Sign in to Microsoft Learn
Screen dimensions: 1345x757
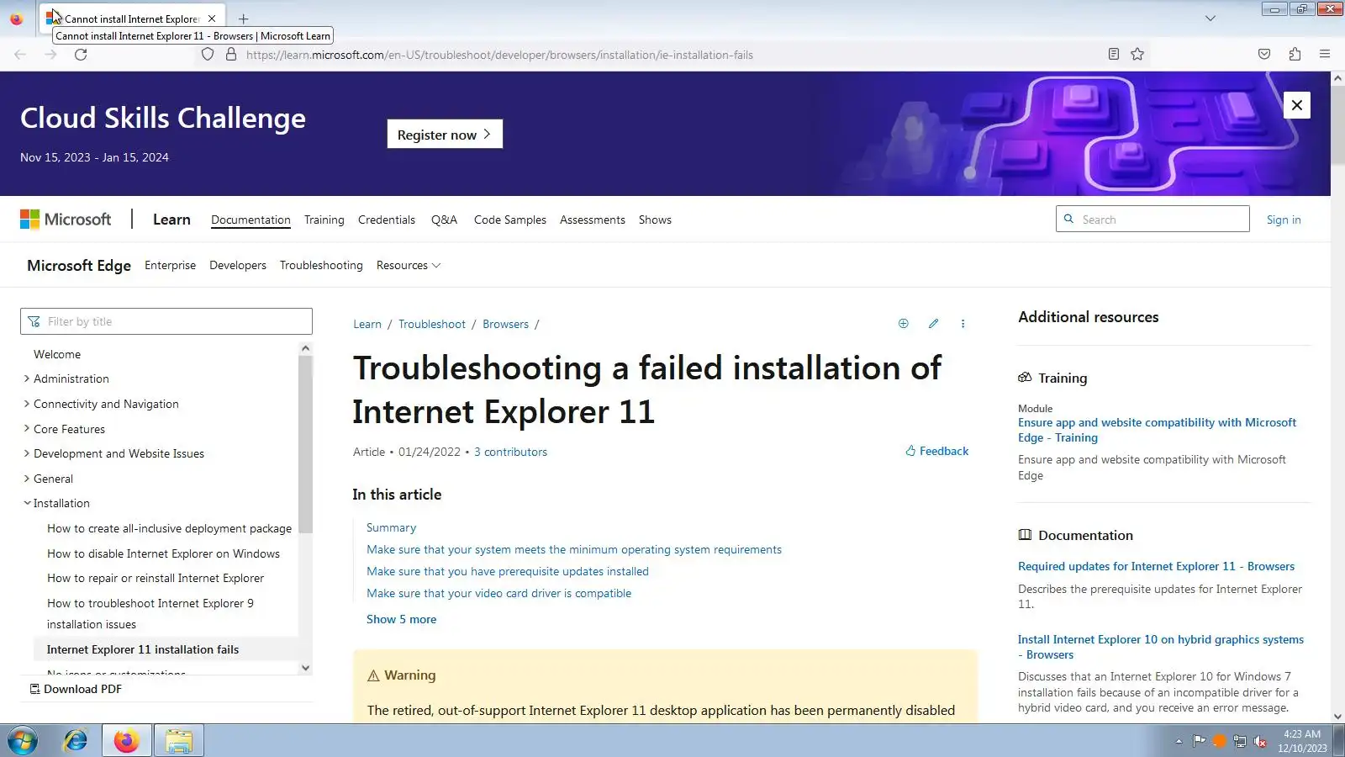pyautogui.click(x=1284, y=220)
